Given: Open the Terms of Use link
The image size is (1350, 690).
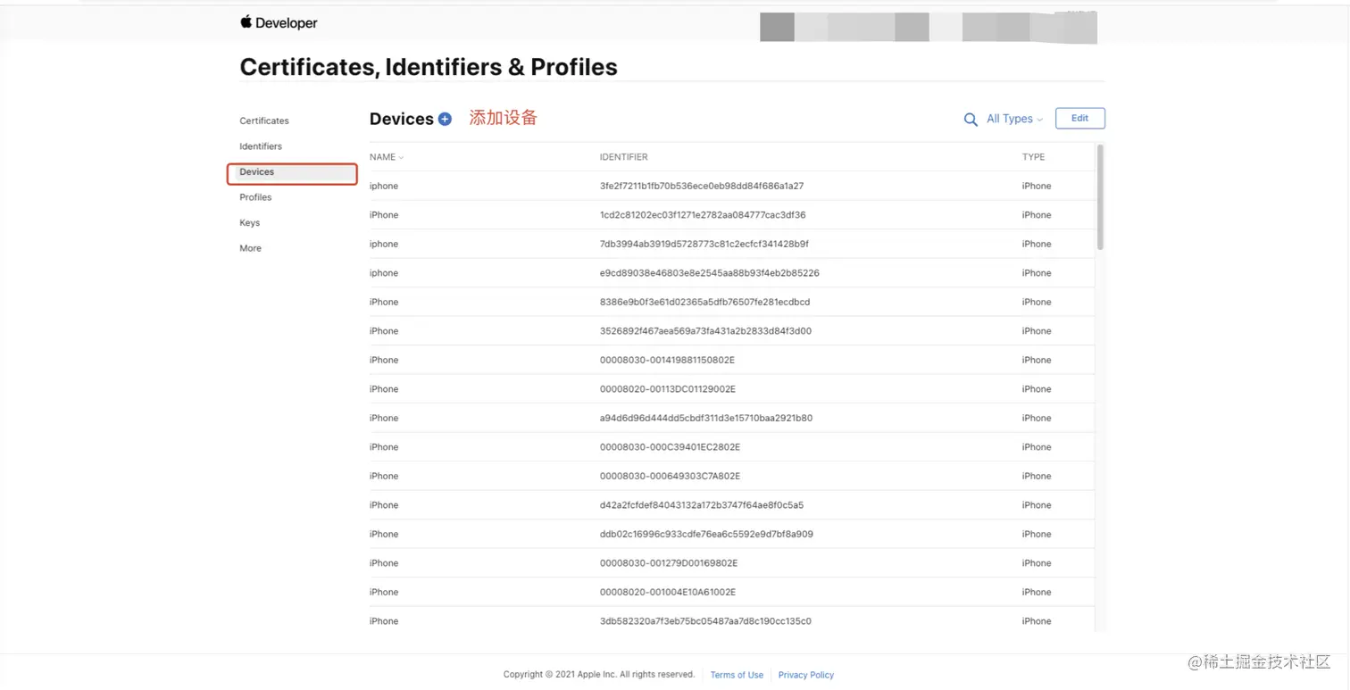Looking at the screenshot, I should tap(737, 675).
